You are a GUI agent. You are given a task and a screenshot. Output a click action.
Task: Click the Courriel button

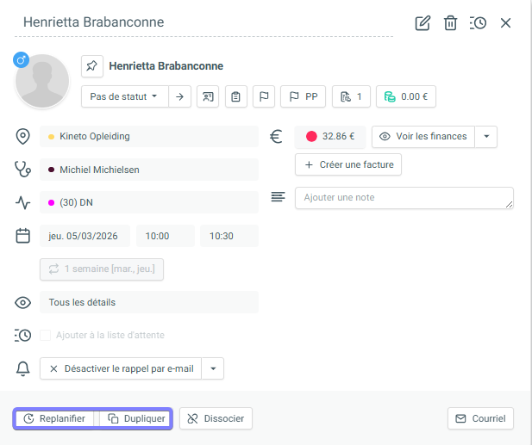tap(481, 419)
